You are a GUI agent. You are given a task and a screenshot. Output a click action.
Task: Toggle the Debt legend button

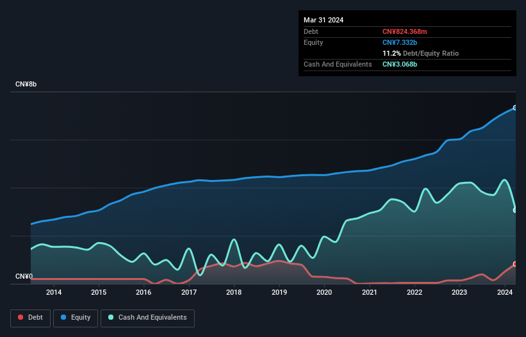point(31,318)
